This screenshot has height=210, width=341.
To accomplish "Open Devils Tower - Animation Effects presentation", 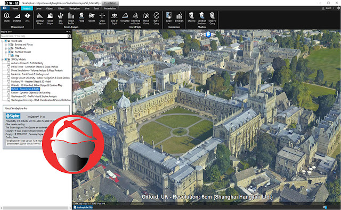I will (35, 67).
